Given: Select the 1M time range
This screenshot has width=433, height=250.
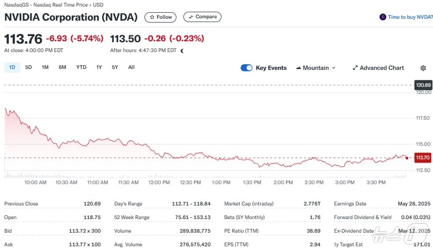Looking at the screenshot, I should coord(45,67).
